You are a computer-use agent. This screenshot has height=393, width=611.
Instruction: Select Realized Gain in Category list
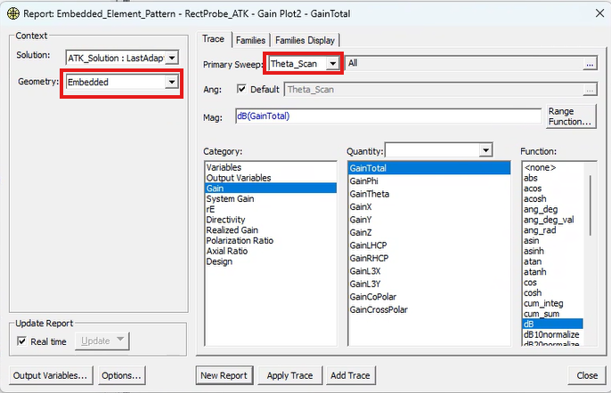point(232,230)
